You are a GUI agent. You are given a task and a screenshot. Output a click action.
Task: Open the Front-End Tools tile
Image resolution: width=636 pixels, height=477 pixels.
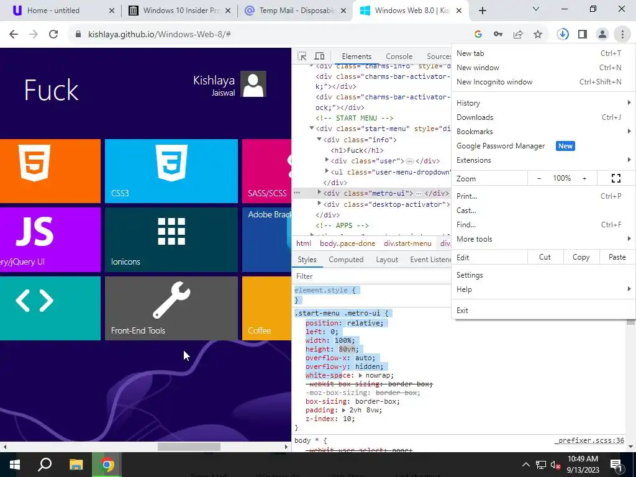coord(171,308)
